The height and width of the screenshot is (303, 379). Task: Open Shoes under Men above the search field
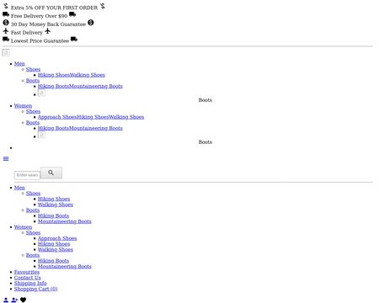pos(33,69)
